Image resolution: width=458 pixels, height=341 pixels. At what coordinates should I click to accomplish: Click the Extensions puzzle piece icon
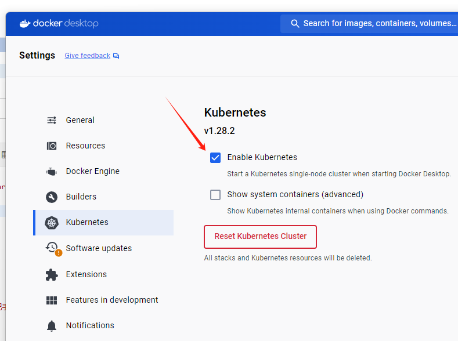52,274
